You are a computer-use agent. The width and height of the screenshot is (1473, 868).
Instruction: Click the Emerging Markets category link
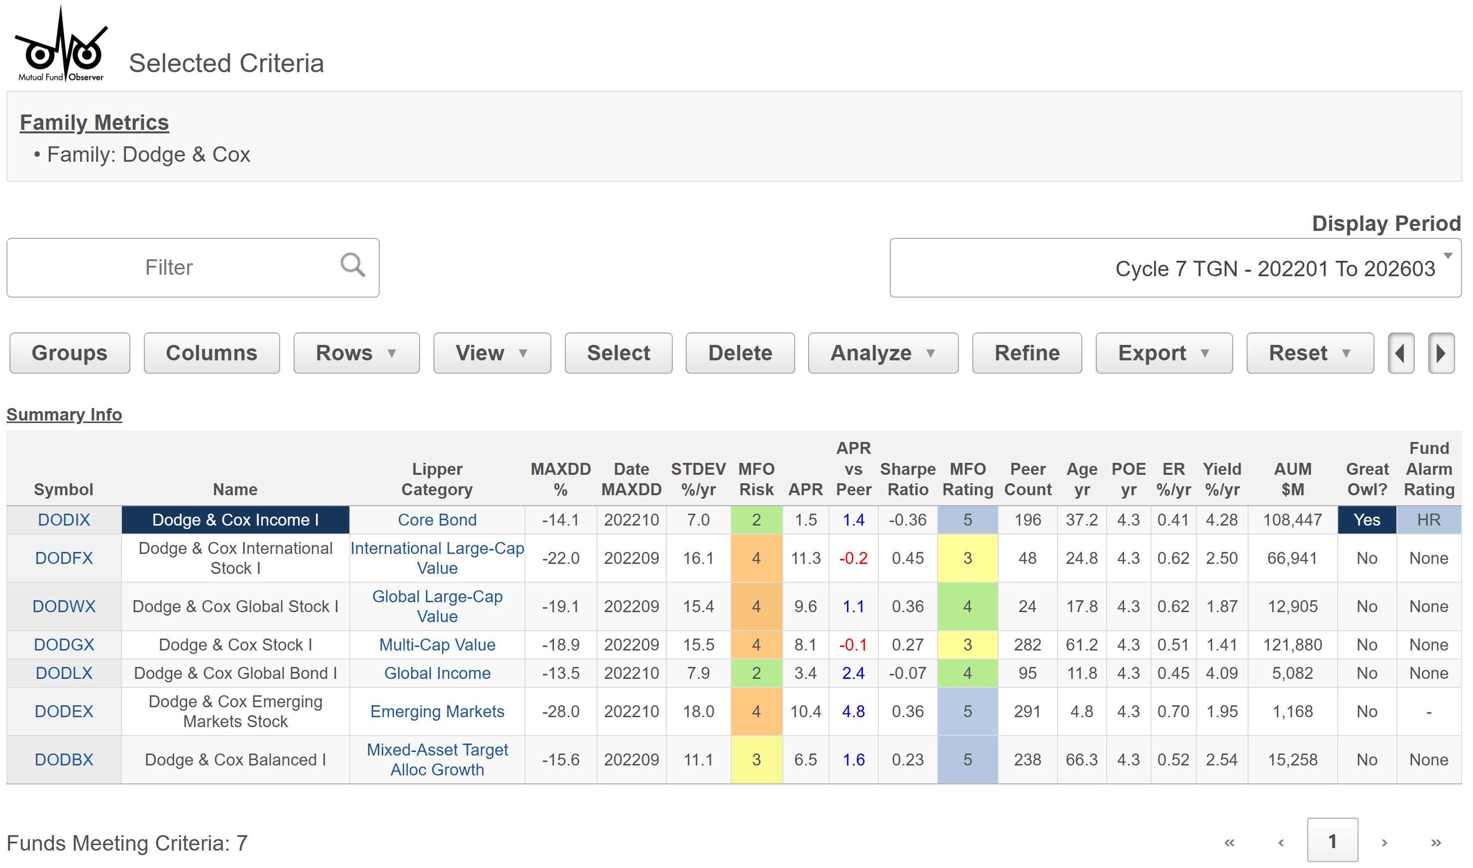point(437,712)
